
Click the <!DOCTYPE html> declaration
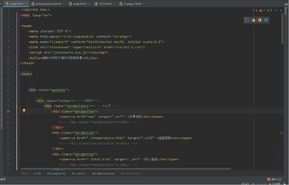point(35,10)
